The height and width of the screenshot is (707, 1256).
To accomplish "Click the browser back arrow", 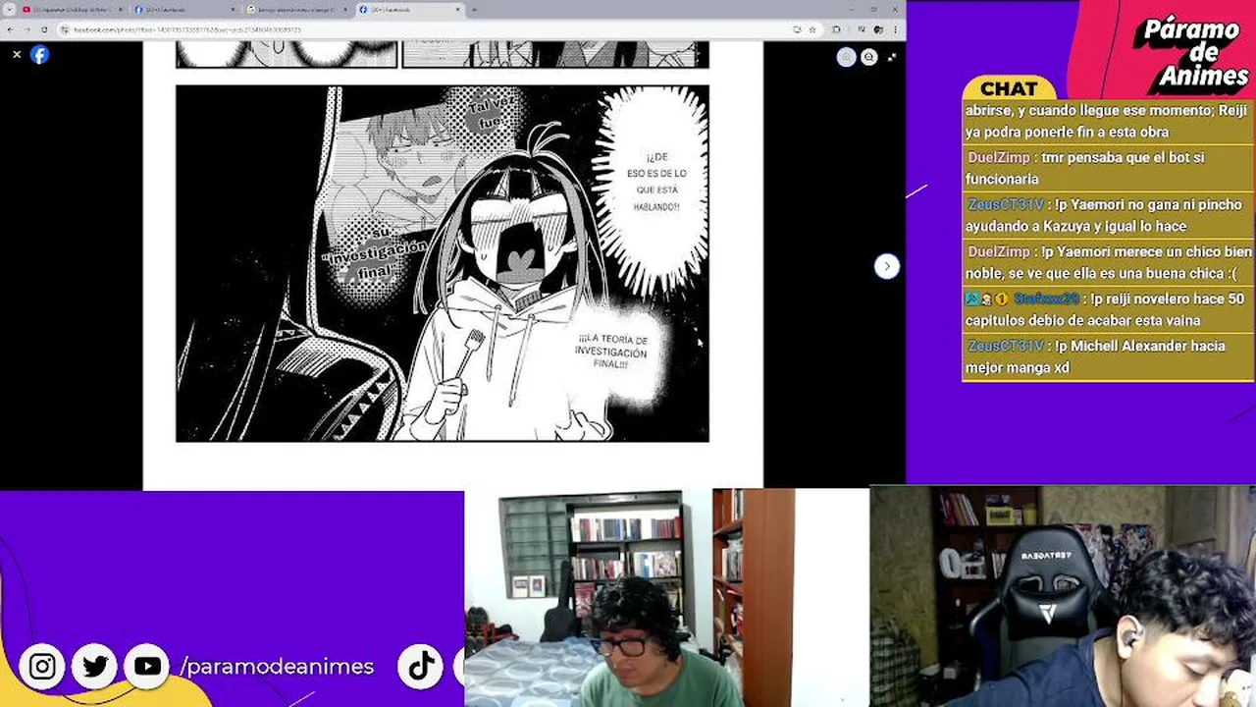I will coord(12,29).
